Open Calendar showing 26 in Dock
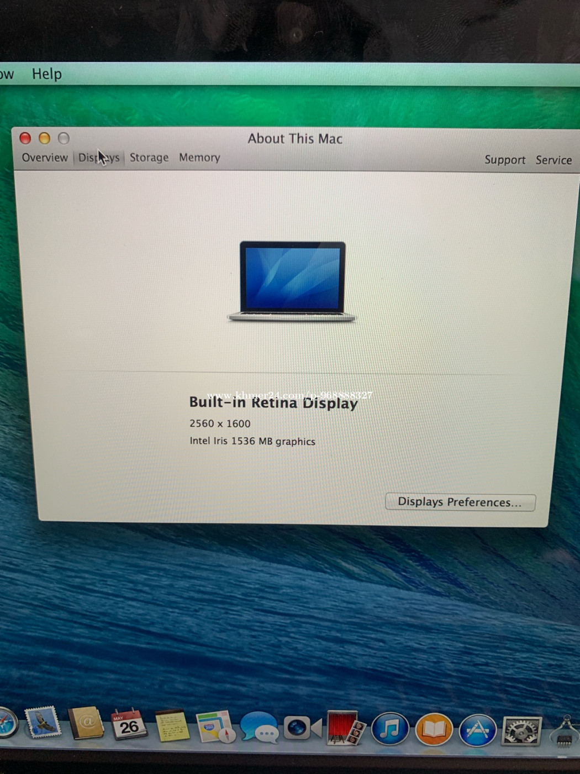Screen dimensions: 580x774 (x=129, y=724)
